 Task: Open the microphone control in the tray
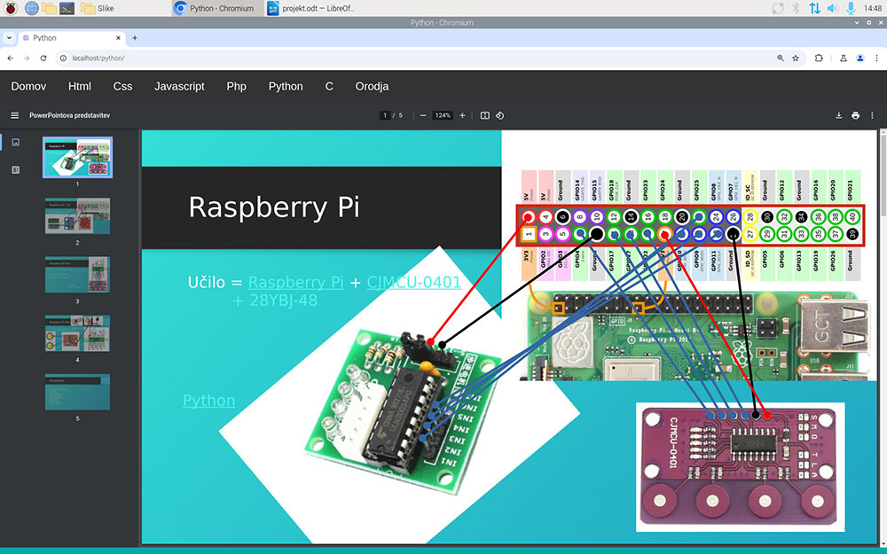coord(851,9)
